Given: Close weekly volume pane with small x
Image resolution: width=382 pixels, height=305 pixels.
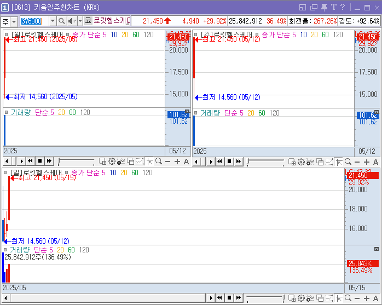Looking at the screenshot, I should pyautogui.click(x=377, y=112).
